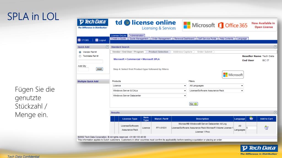
Task: Click the Add button in Quick Add
Action: 99,69
